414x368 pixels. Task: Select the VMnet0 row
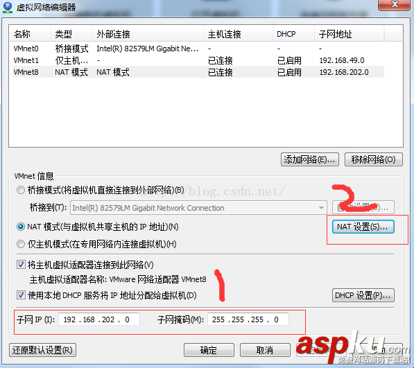click(198, 49)
